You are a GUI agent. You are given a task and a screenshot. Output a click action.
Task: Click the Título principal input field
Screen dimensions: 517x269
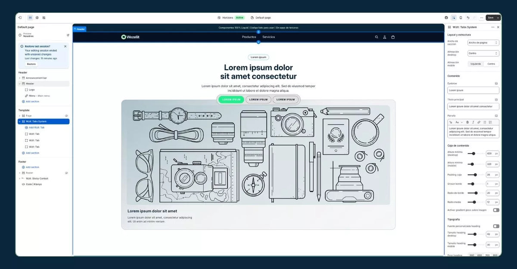[473, 106]
